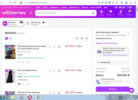Viewport: 138px width, 100px height.
Task: Open the support chat bubble
Action: [131, 90]
